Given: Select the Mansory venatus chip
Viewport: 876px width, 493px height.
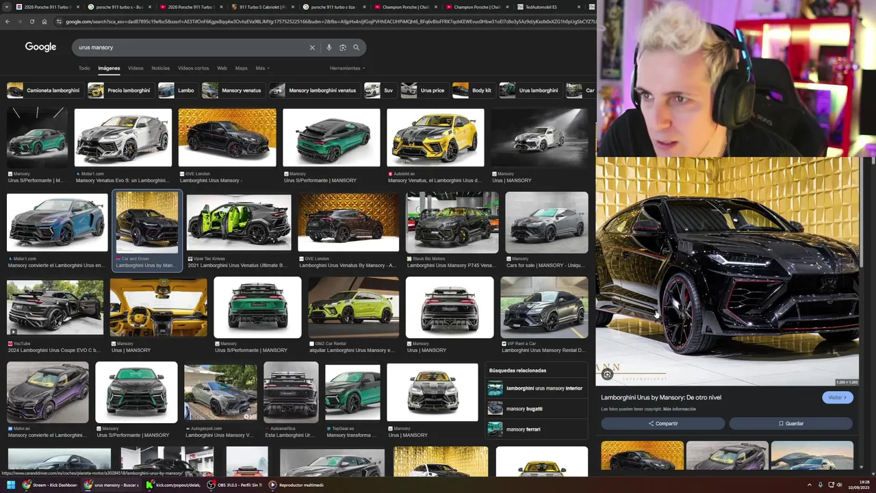Looking at the screenshot, I should (x=233, y=90).
